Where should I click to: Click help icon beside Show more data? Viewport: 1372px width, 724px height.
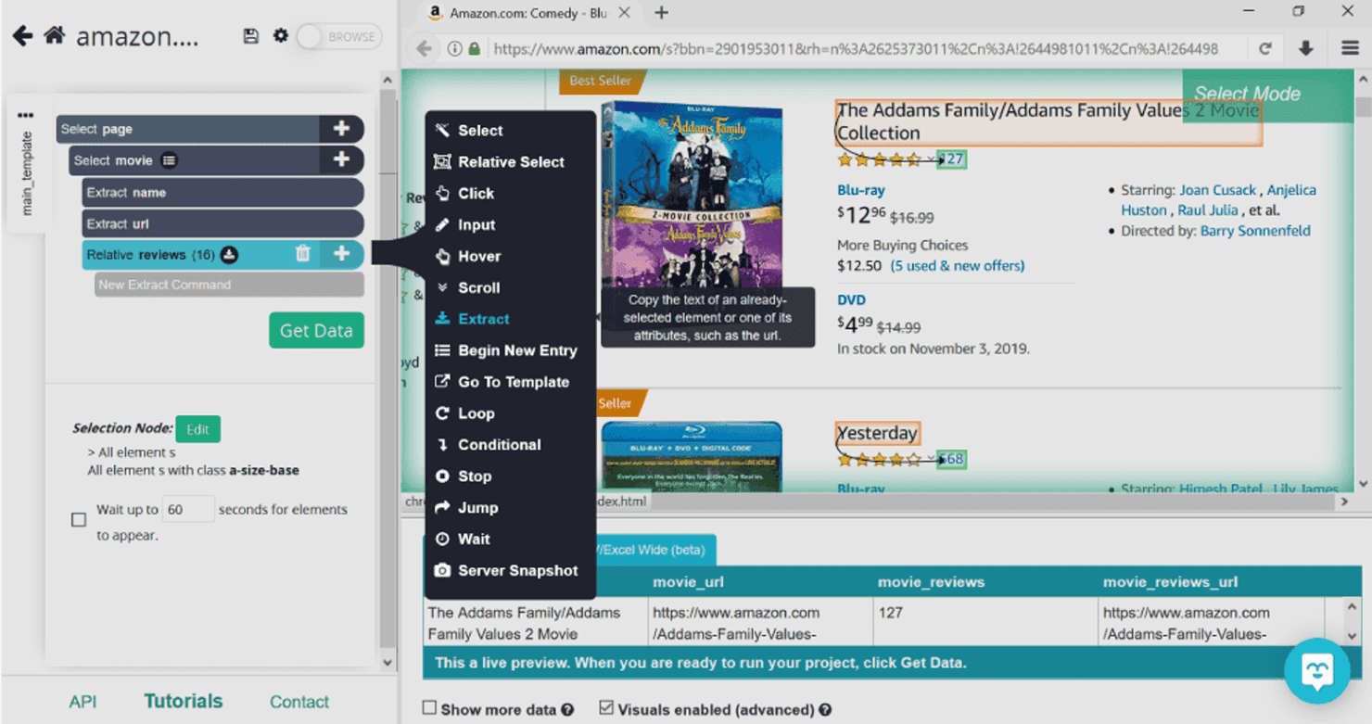tap(567, 710)
